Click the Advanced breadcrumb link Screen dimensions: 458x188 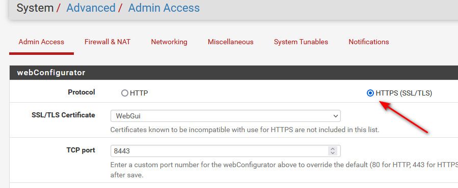pos(91,8)
